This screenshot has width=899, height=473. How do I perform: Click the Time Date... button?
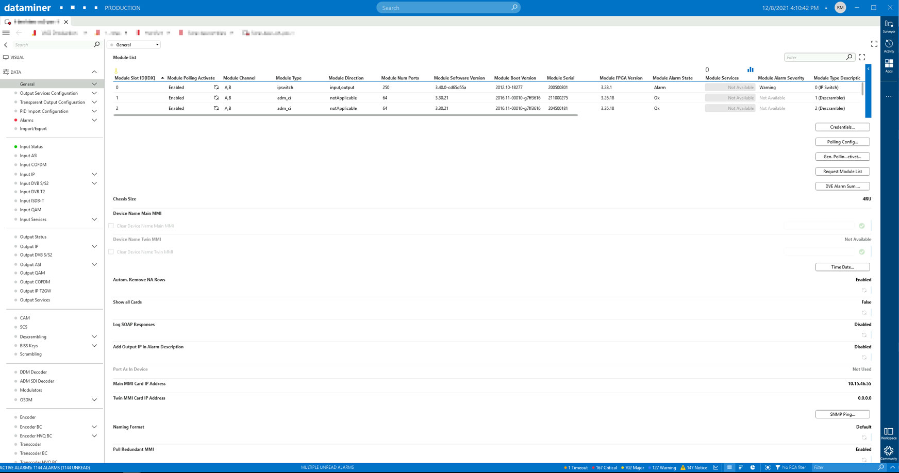pyautogui.click(x=842, y=267)
